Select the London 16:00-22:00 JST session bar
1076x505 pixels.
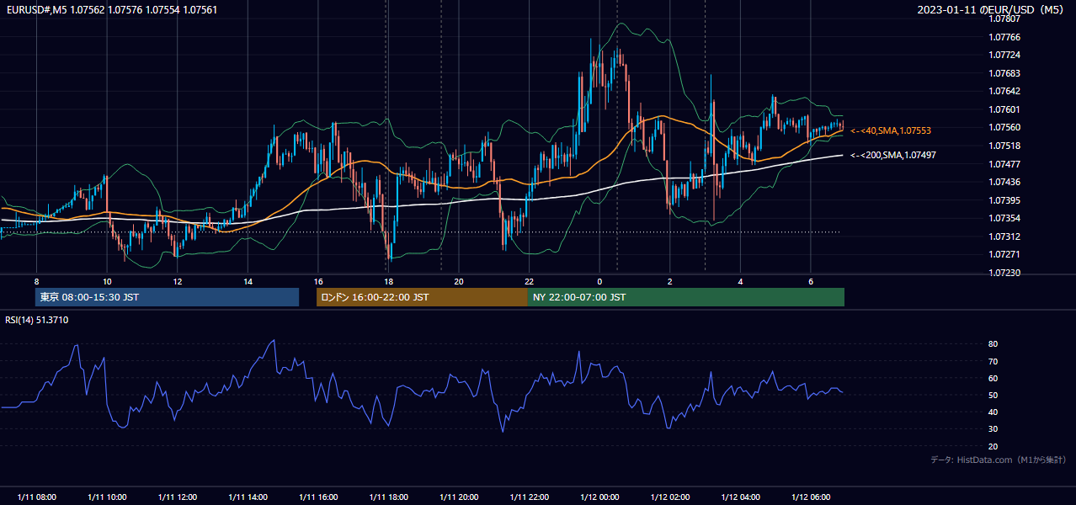(422, 297)
